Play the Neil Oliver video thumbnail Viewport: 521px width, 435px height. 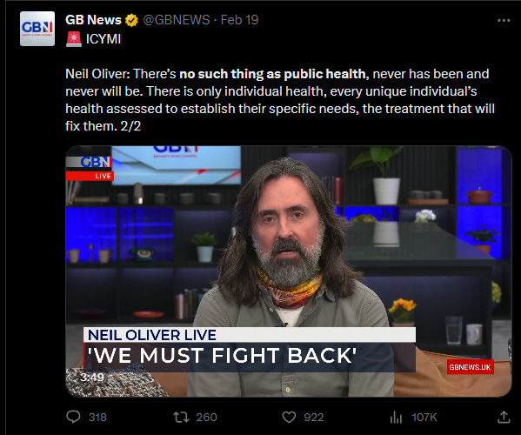click(x=289, y=271)
